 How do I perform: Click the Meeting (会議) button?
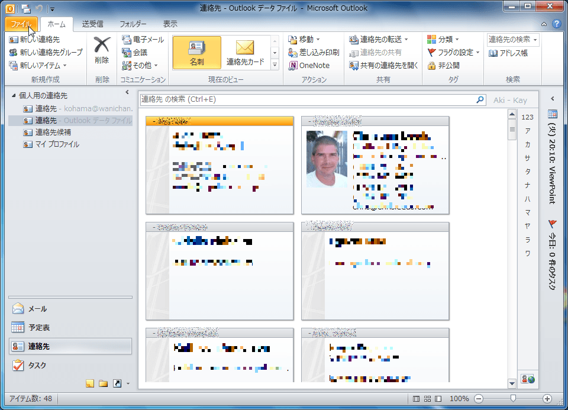coord(135,53)
